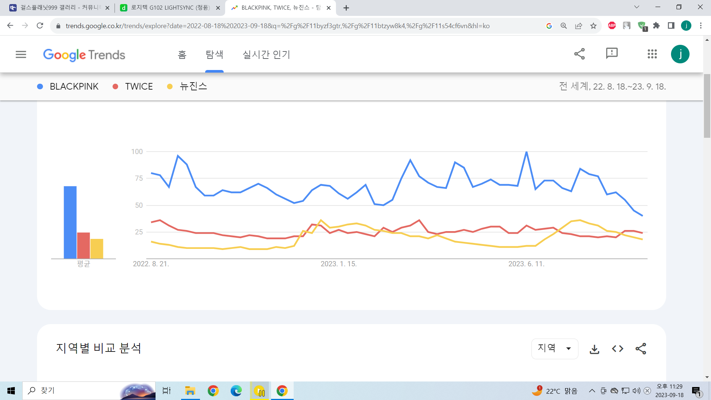Viewport: 711px width, 400px height.
Task: Click the red TWICE average bar
Action: click(x=83, y=245)
